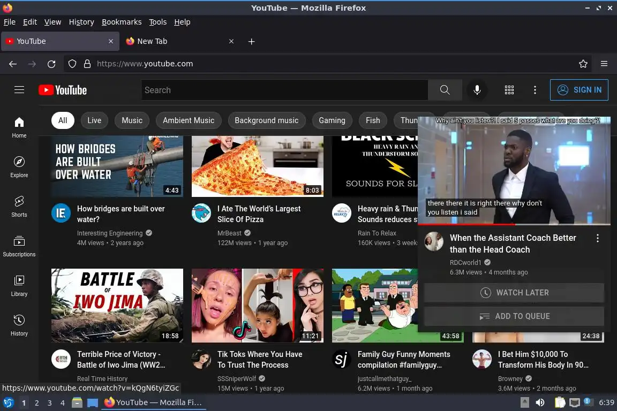Open Family Guy Funny Moments title link
Screen dimensions: 617x411
coord(404,360)
